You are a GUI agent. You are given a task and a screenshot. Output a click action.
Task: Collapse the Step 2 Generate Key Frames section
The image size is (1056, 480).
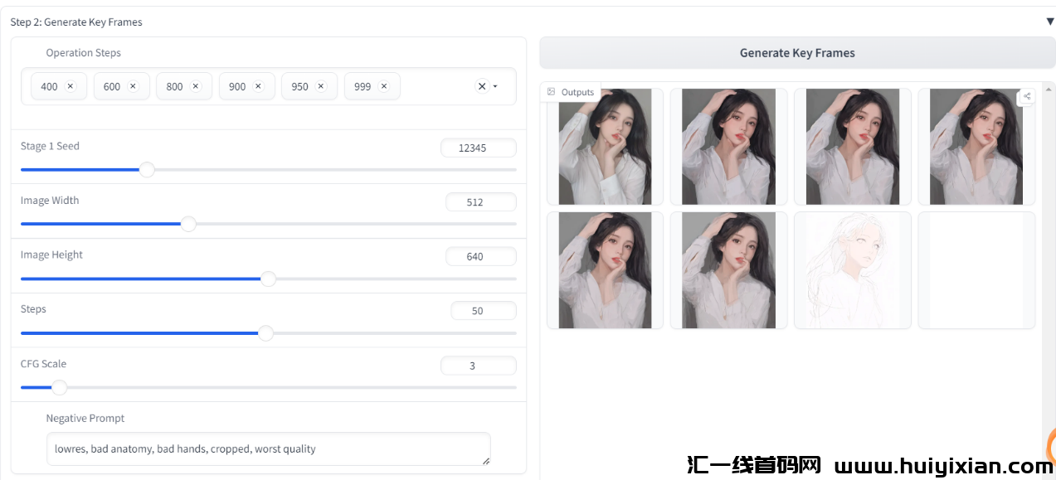click(1049, 22)
